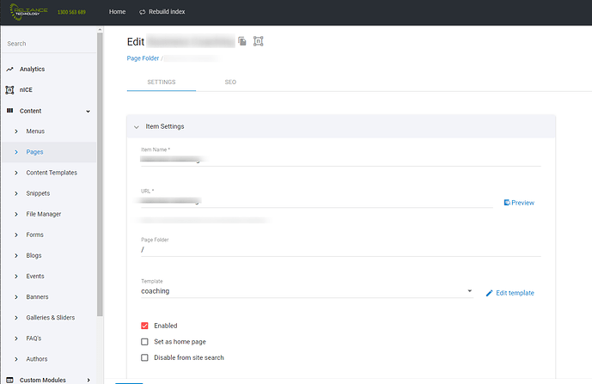Click the nICE icon in sidebar
Screen dimensions: 592x384
[9, 90]
